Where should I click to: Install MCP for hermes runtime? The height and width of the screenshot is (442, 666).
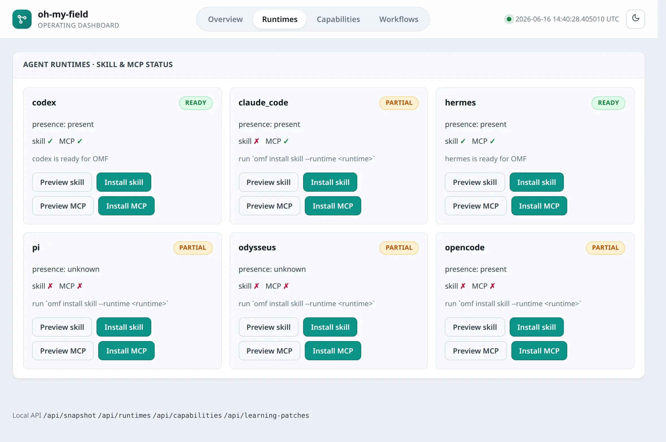pyautogui.click(x=539, y=206)
